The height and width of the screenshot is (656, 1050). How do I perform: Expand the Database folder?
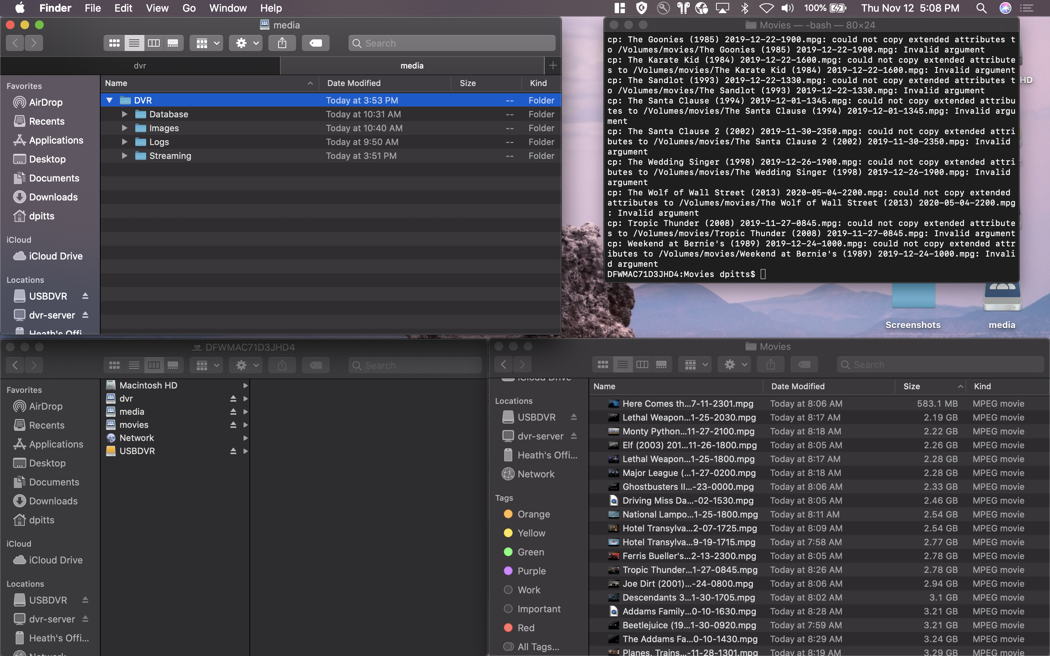click(x=125, y=114)
